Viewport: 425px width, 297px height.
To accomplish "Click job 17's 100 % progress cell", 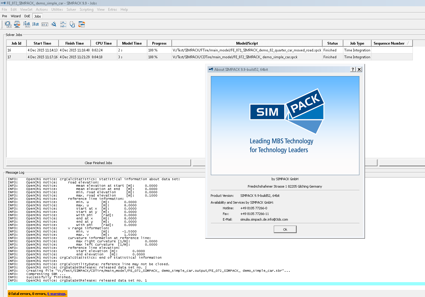I will (159, 57).
